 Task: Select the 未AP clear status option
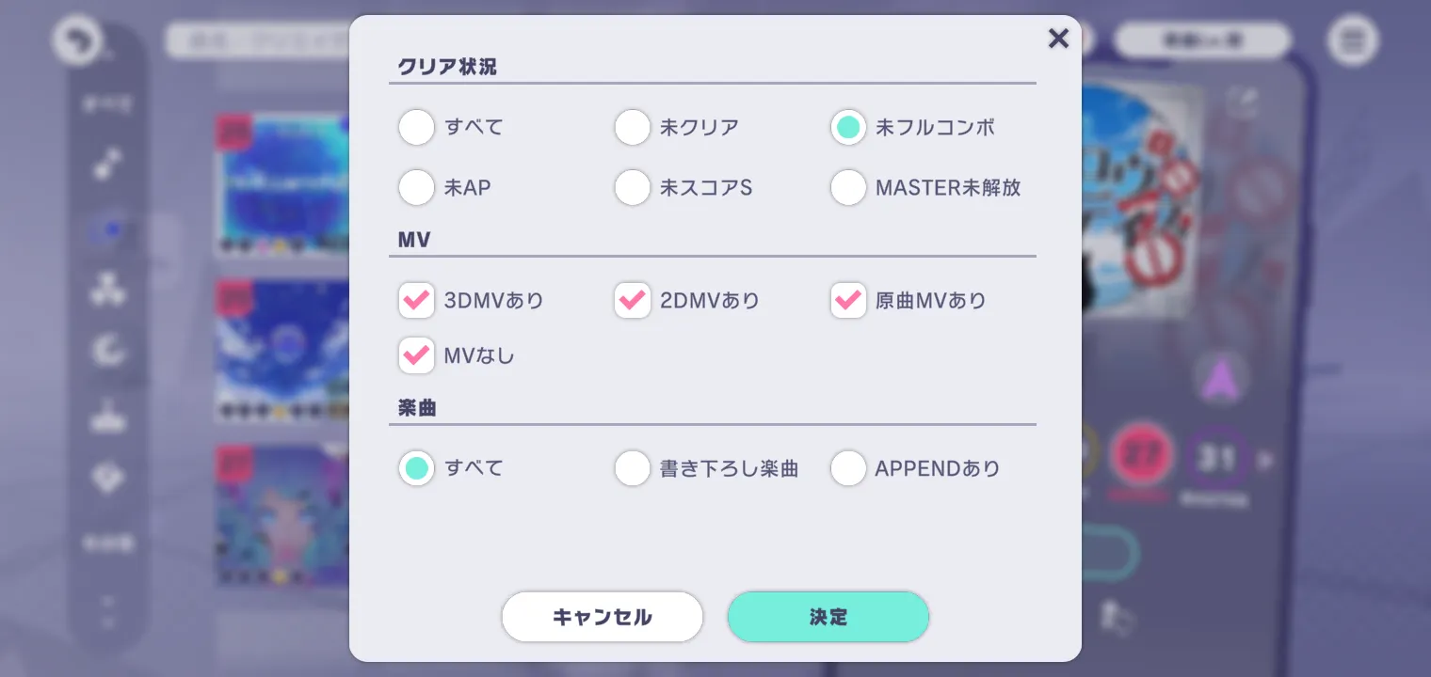point(416,188)
